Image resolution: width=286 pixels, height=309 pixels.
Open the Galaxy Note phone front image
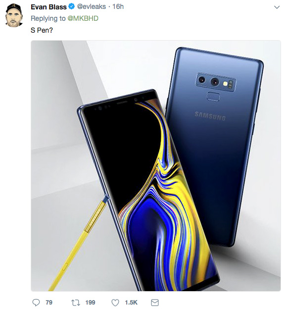coord(148,190)
